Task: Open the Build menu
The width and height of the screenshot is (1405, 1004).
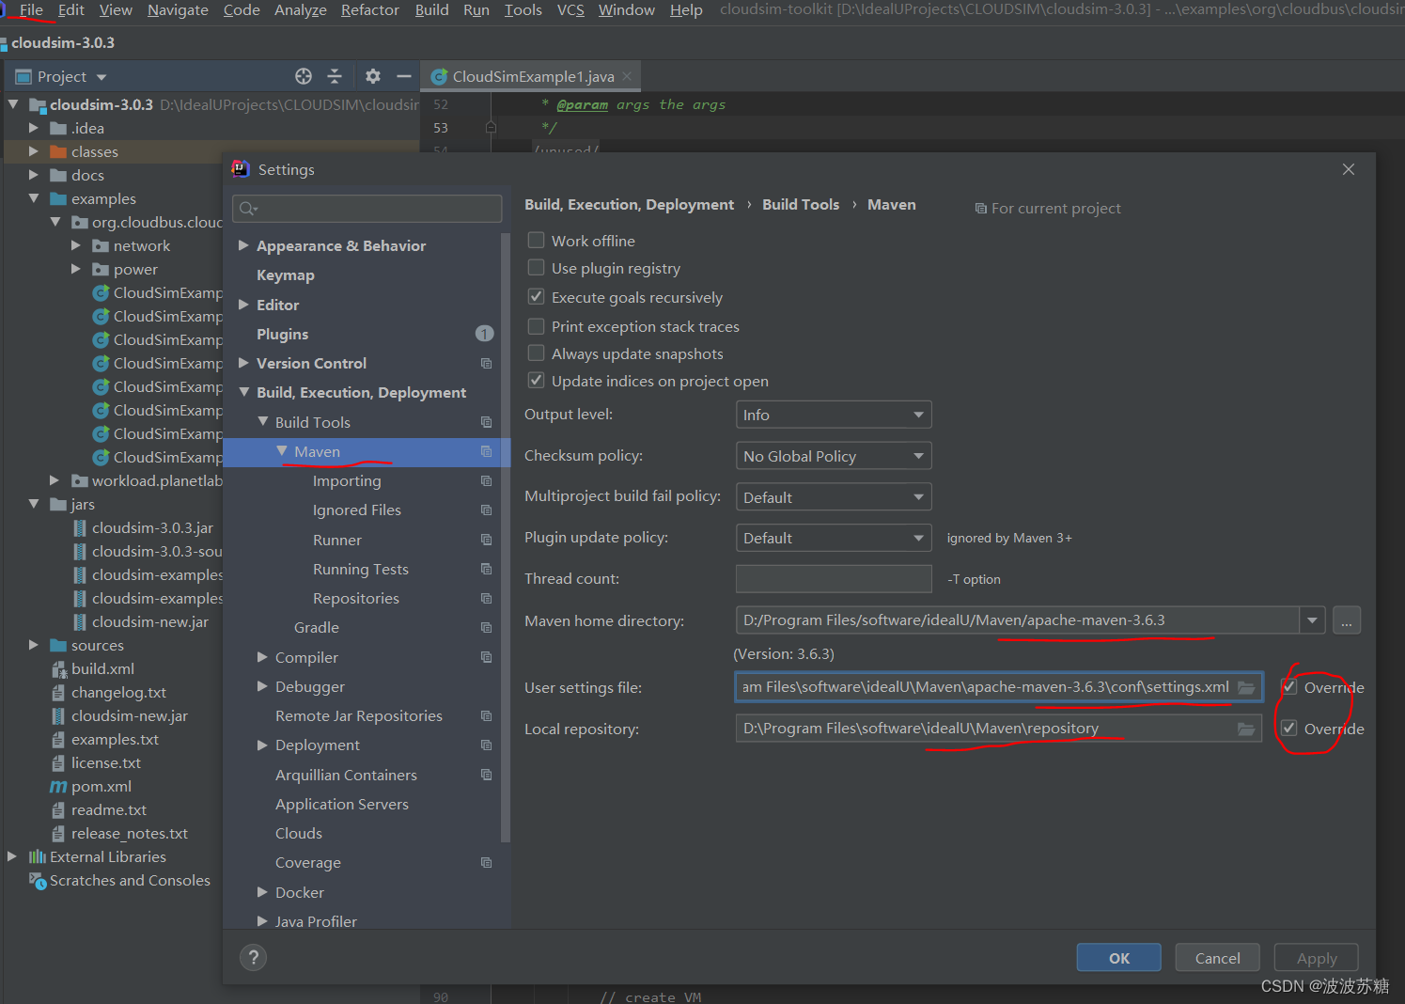Action: [432, 9]
